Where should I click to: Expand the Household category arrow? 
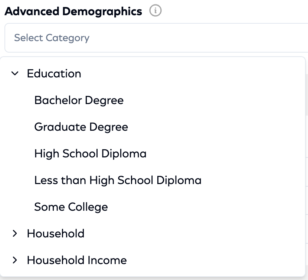[x=15, y=233]
